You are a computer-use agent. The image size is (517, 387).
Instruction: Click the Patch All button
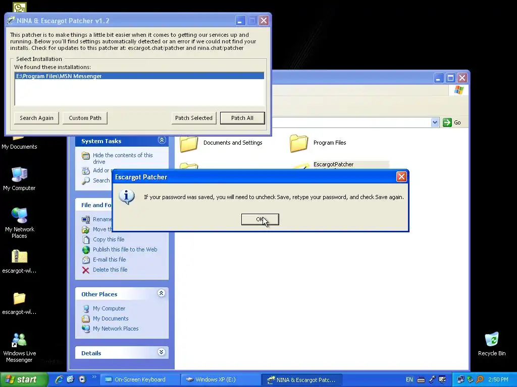(242, 118)
